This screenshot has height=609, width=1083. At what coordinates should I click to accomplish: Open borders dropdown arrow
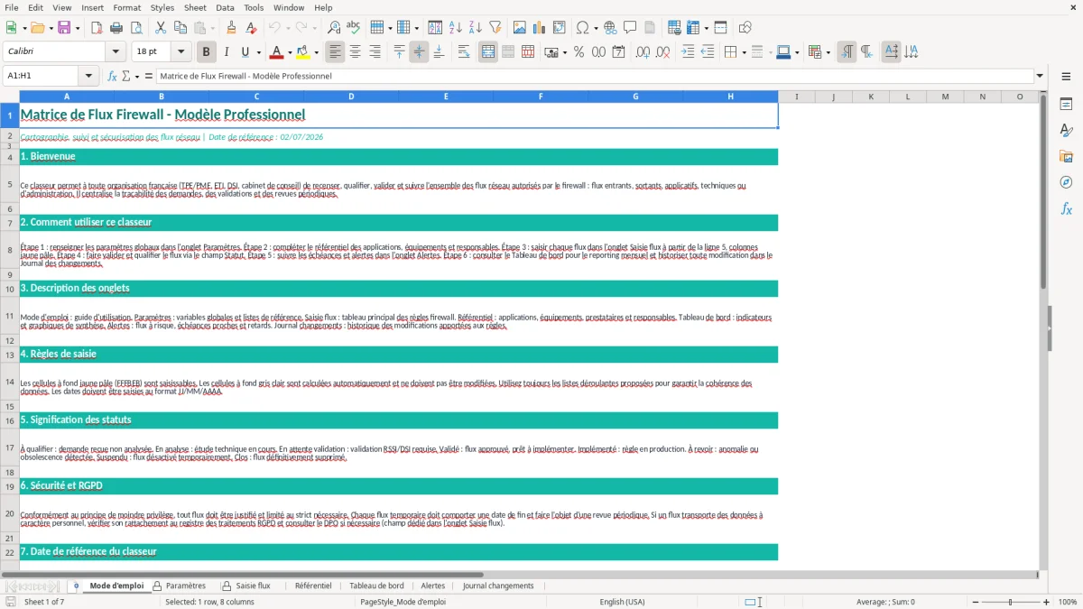[744, 52]
